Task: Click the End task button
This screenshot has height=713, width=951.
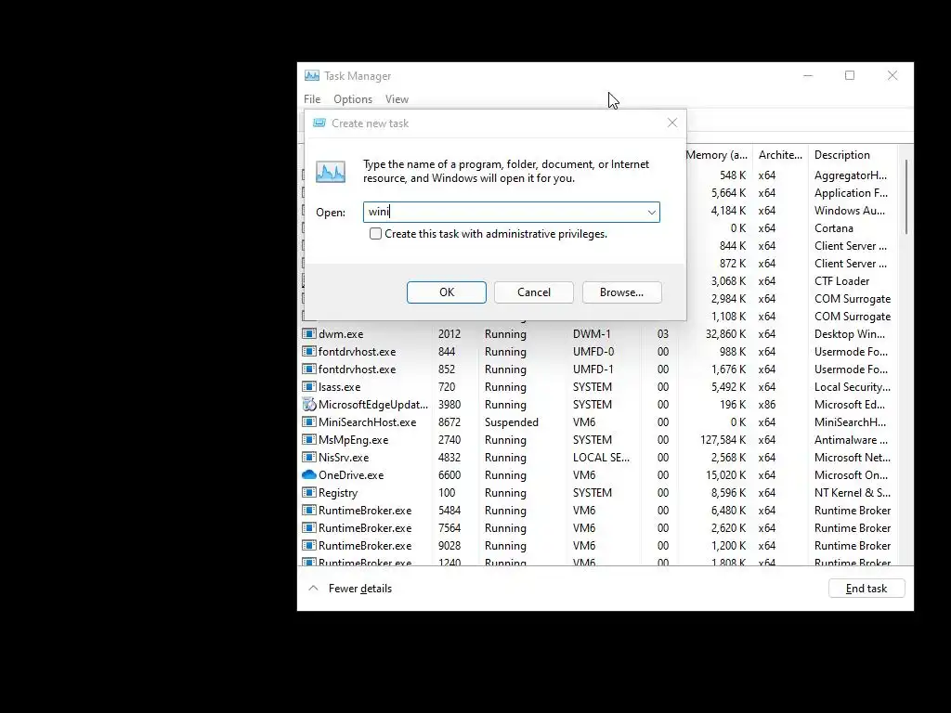Action: tap(866, 589)
